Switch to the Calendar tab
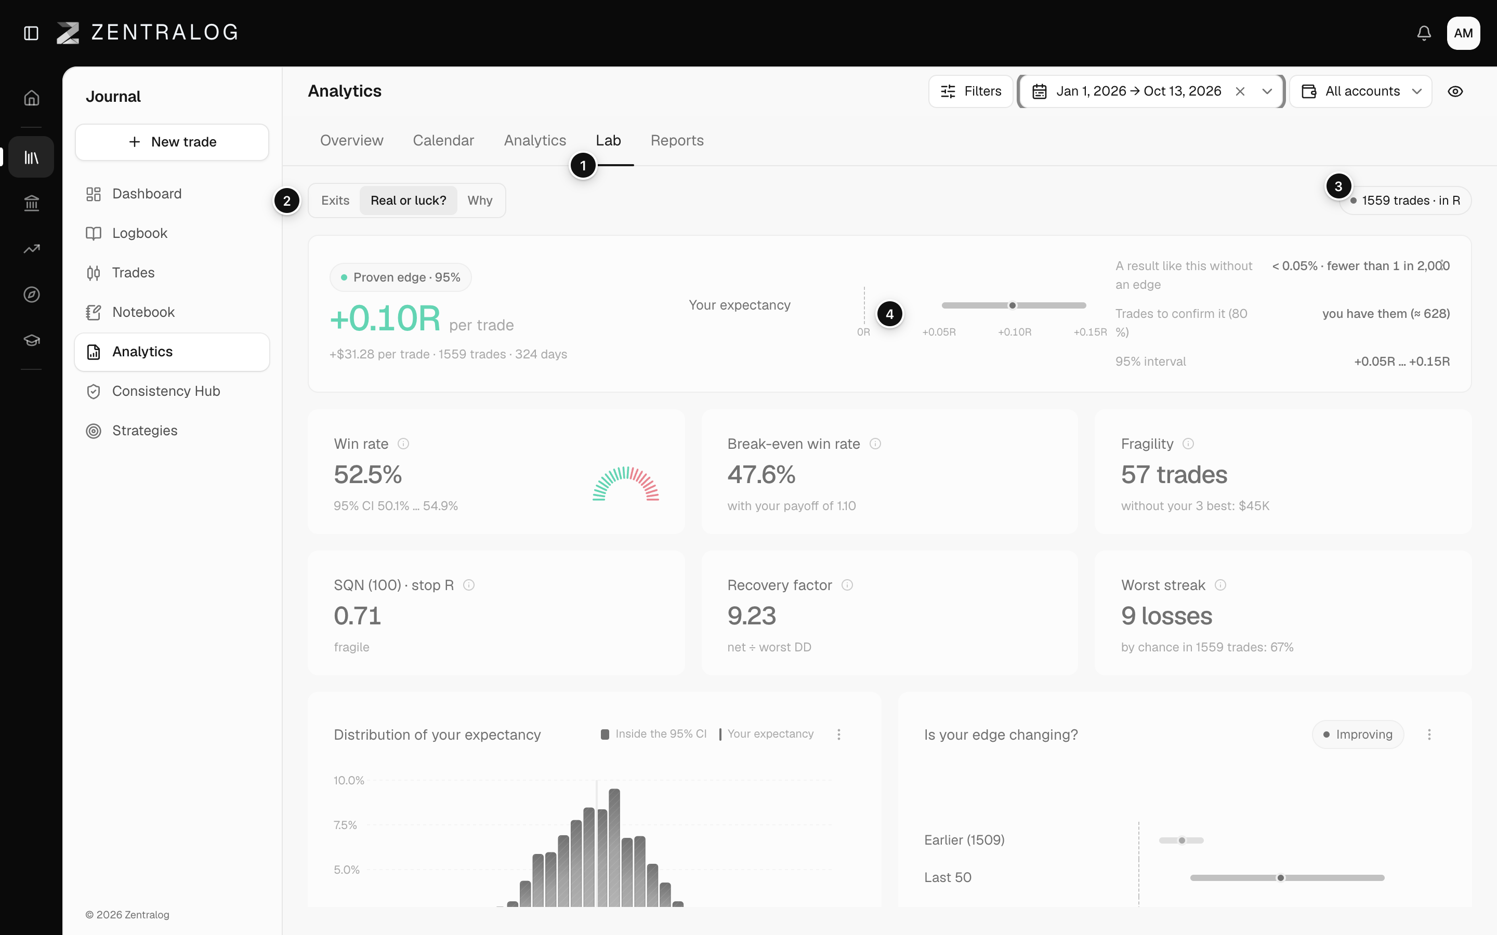Image resolution: width=1497 pixels, height=935 pixels. 443,140
